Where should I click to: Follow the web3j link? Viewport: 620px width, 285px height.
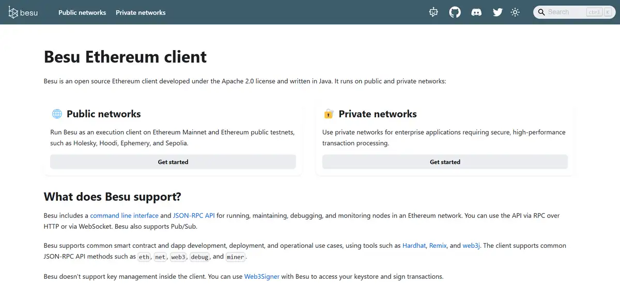[471, 246]
